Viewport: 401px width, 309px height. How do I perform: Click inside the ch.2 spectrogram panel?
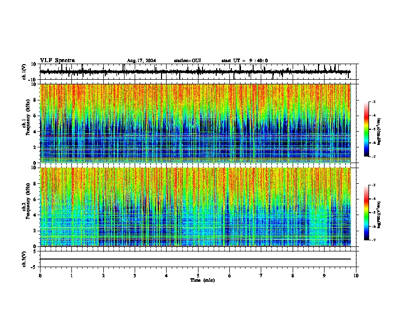point(195,207)
